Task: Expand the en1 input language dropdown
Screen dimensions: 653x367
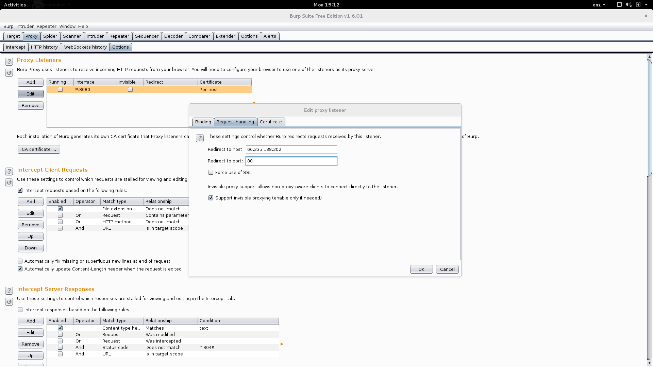Action: tap(599, 5)
